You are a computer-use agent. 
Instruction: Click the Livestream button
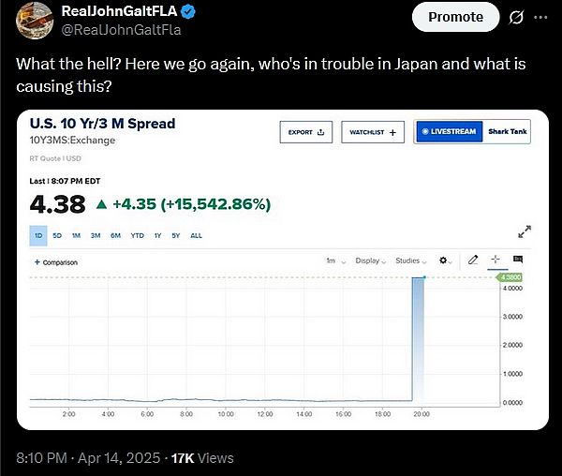click(448, 132)
